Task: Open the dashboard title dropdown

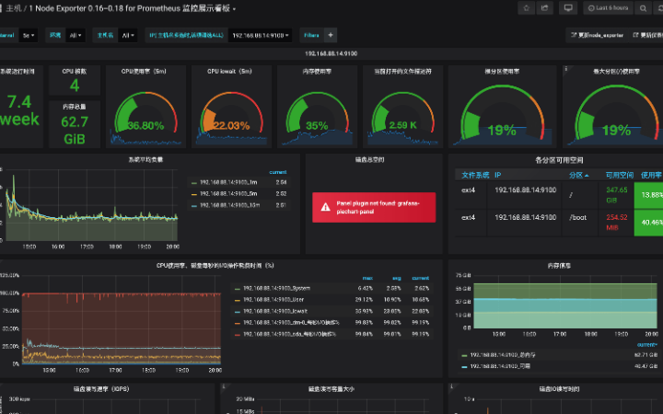Action: (234, 9)
